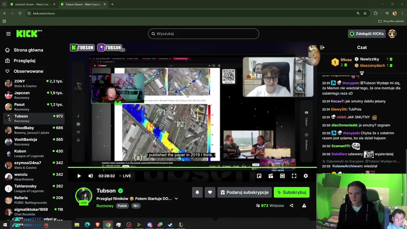Open browser extensions puzzle icon
This screenshot has height=229, width=407.
point(376,13)
